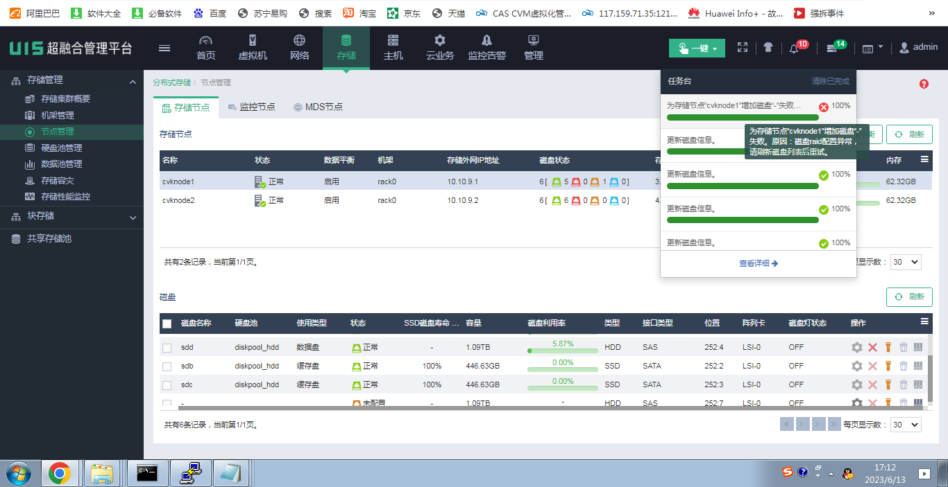948x487 pixels.
Task: Click the sdd disk usage bar showing 5.87%
Action: coord(563,351)
